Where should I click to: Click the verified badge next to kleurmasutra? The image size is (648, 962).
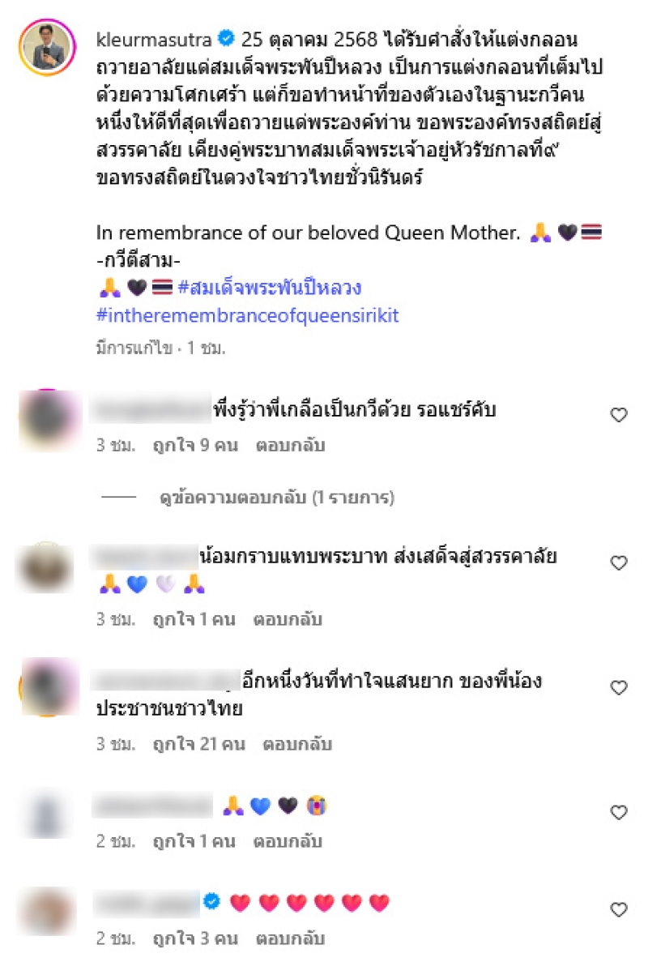pyautogui.click(x=226, y=39)
